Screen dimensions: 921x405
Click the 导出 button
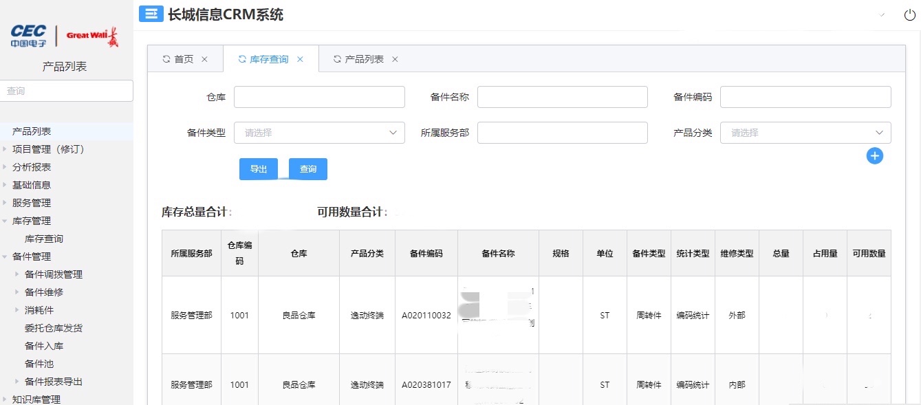tap(258, 169)
